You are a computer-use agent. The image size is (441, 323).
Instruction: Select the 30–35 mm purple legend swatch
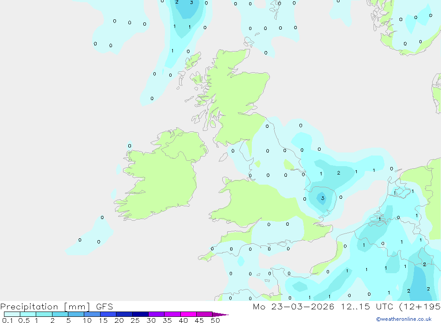[x=156, y=314]
